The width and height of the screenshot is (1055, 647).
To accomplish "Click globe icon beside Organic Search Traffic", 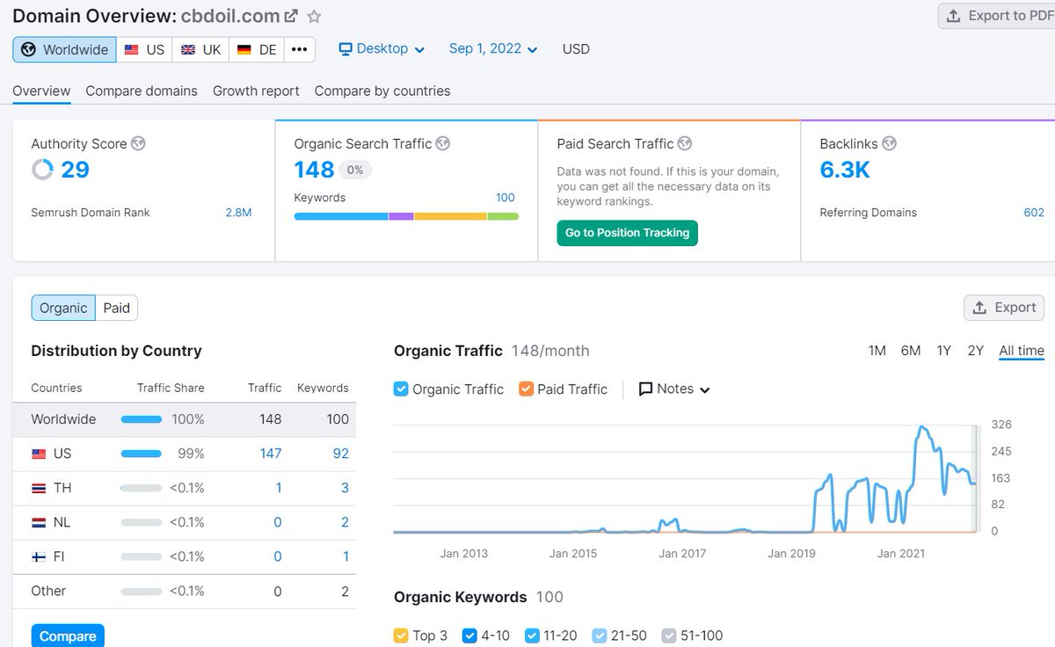I will tap(443, 143).
